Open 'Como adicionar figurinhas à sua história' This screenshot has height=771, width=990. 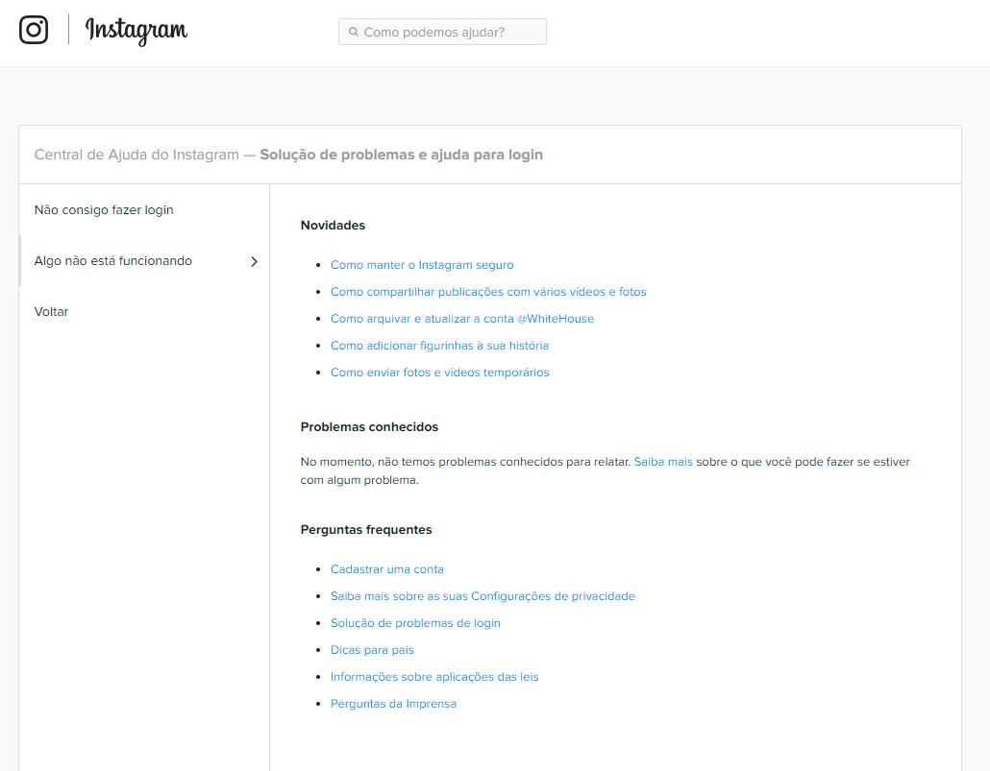click(439, 346)
